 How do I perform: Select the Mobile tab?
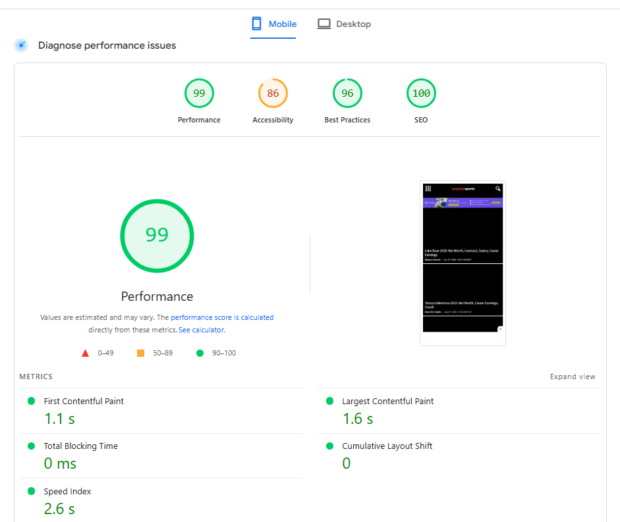pyautogui.click(x=273, y=24)
